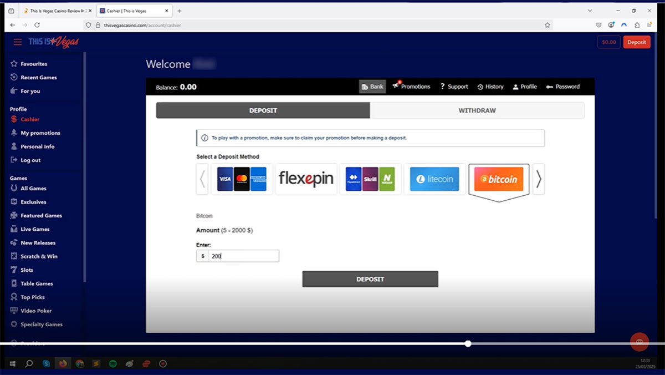
Task: Open the hamburger menu beside the Vegas logo
Action: click(18, 42)
